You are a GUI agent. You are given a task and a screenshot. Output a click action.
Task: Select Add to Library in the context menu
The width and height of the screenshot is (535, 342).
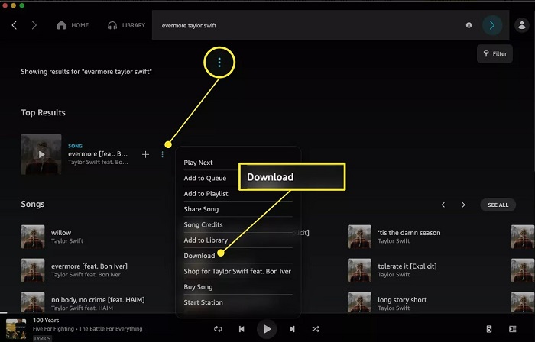point(206,240)
